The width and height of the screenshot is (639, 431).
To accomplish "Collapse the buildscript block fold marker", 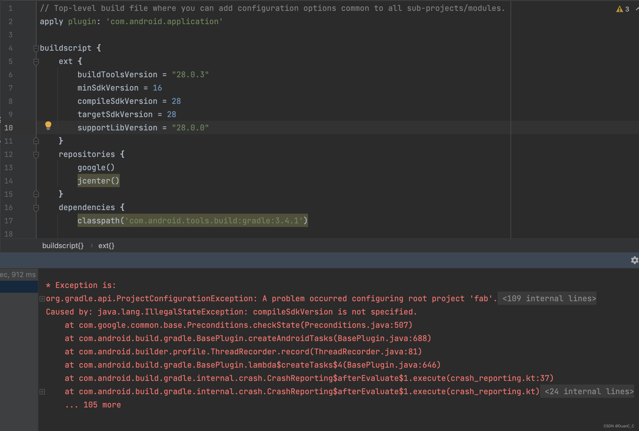I will (x=36, y=48).
